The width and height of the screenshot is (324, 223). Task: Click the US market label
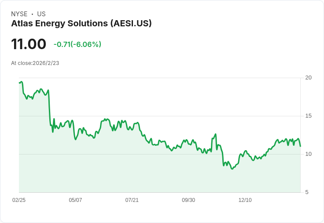[x=41, y=14]
